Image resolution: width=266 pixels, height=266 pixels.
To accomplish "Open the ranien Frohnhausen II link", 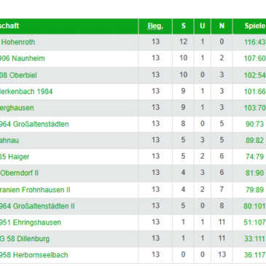I will point(35,189).
